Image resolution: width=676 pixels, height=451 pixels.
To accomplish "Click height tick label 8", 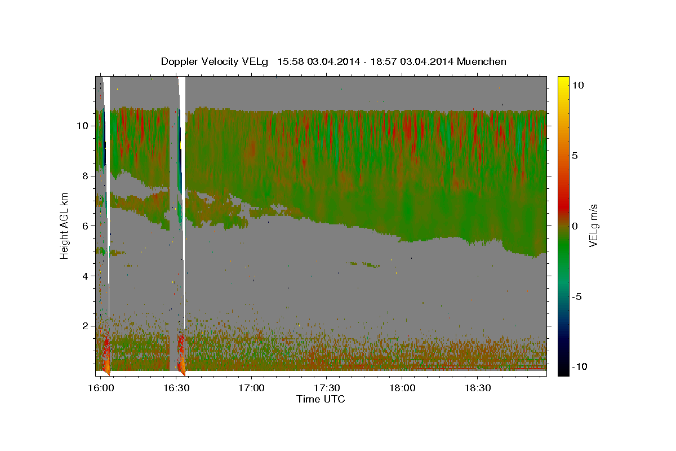I will point(85,175).
